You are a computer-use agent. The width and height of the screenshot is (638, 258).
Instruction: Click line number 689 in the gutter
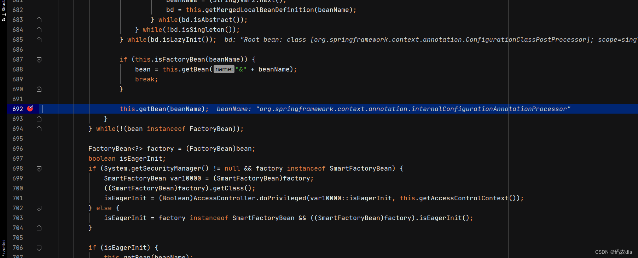tap(18, 79)
